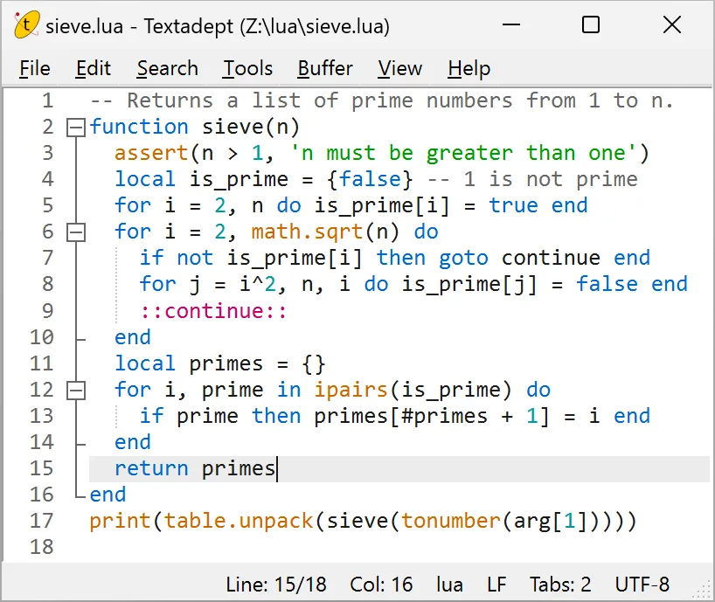Click the '{false}' table on line 4

point(370,180)
